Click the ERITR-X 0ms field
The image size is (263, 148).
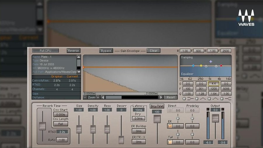point(139,142)
